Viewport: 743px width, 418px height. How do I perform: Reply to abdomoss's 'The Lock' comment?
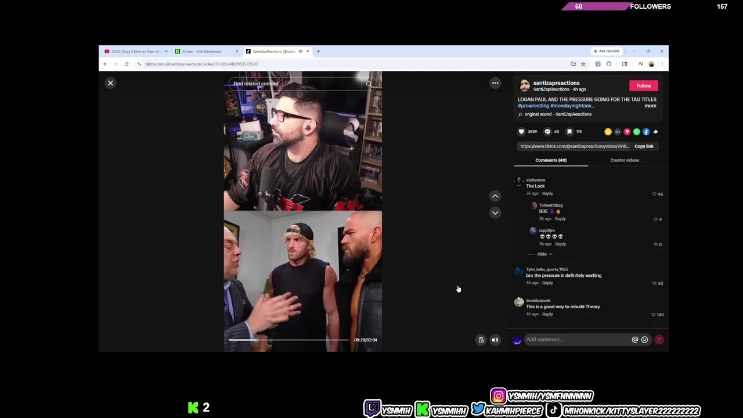(547, 193)
